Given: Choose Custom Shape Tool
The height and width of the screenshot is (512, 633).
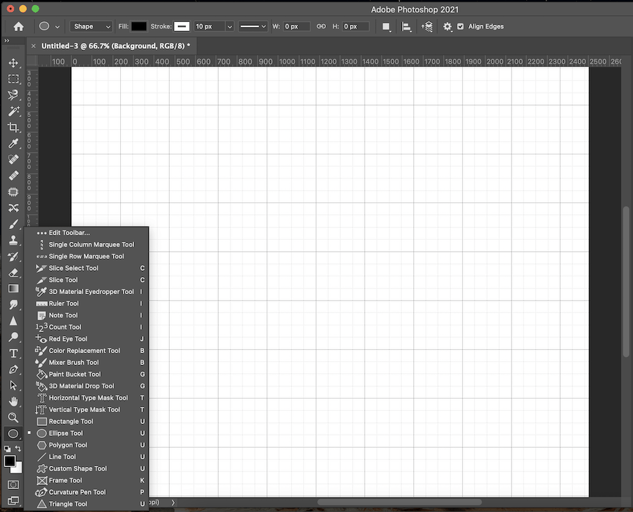Looking at the screenshot, I should 86,468.
